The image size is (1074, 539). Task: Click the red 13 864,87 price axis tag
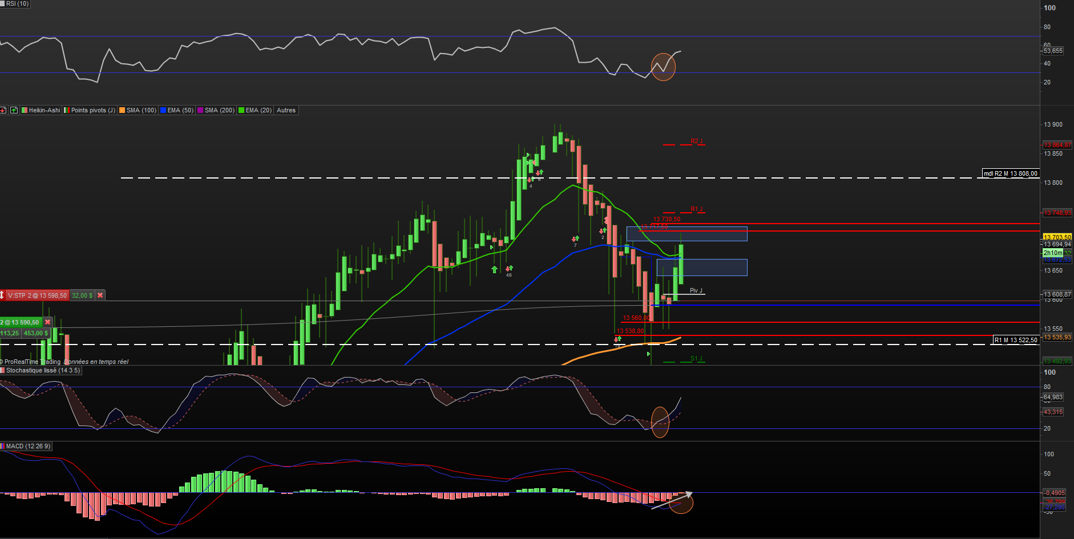1057,145
